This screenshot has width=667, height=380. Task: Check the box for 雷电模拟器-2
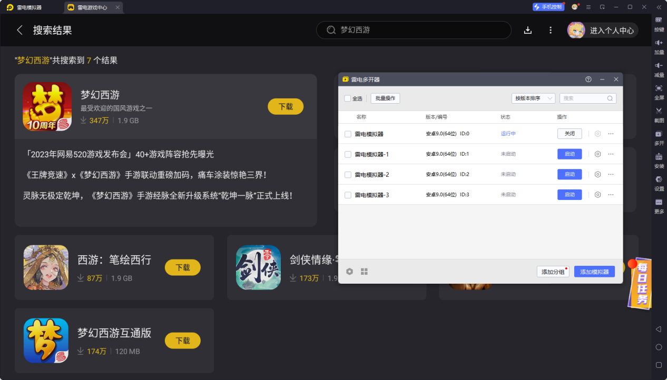(x=348, y=175)
